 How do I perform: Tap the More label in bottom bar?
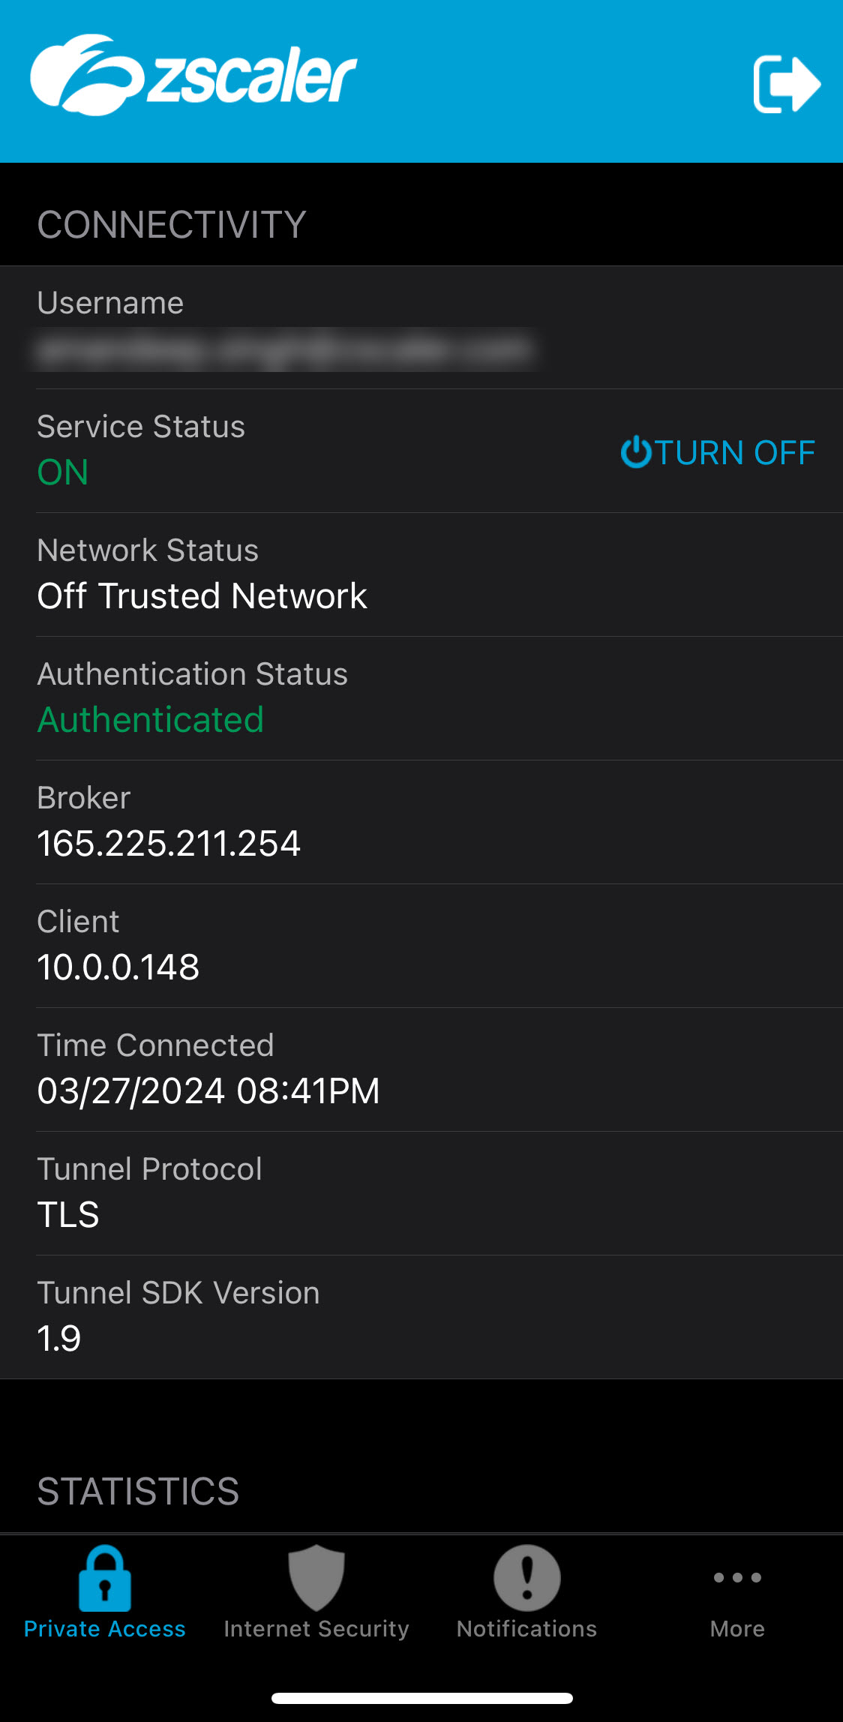tap(737, 1629)
